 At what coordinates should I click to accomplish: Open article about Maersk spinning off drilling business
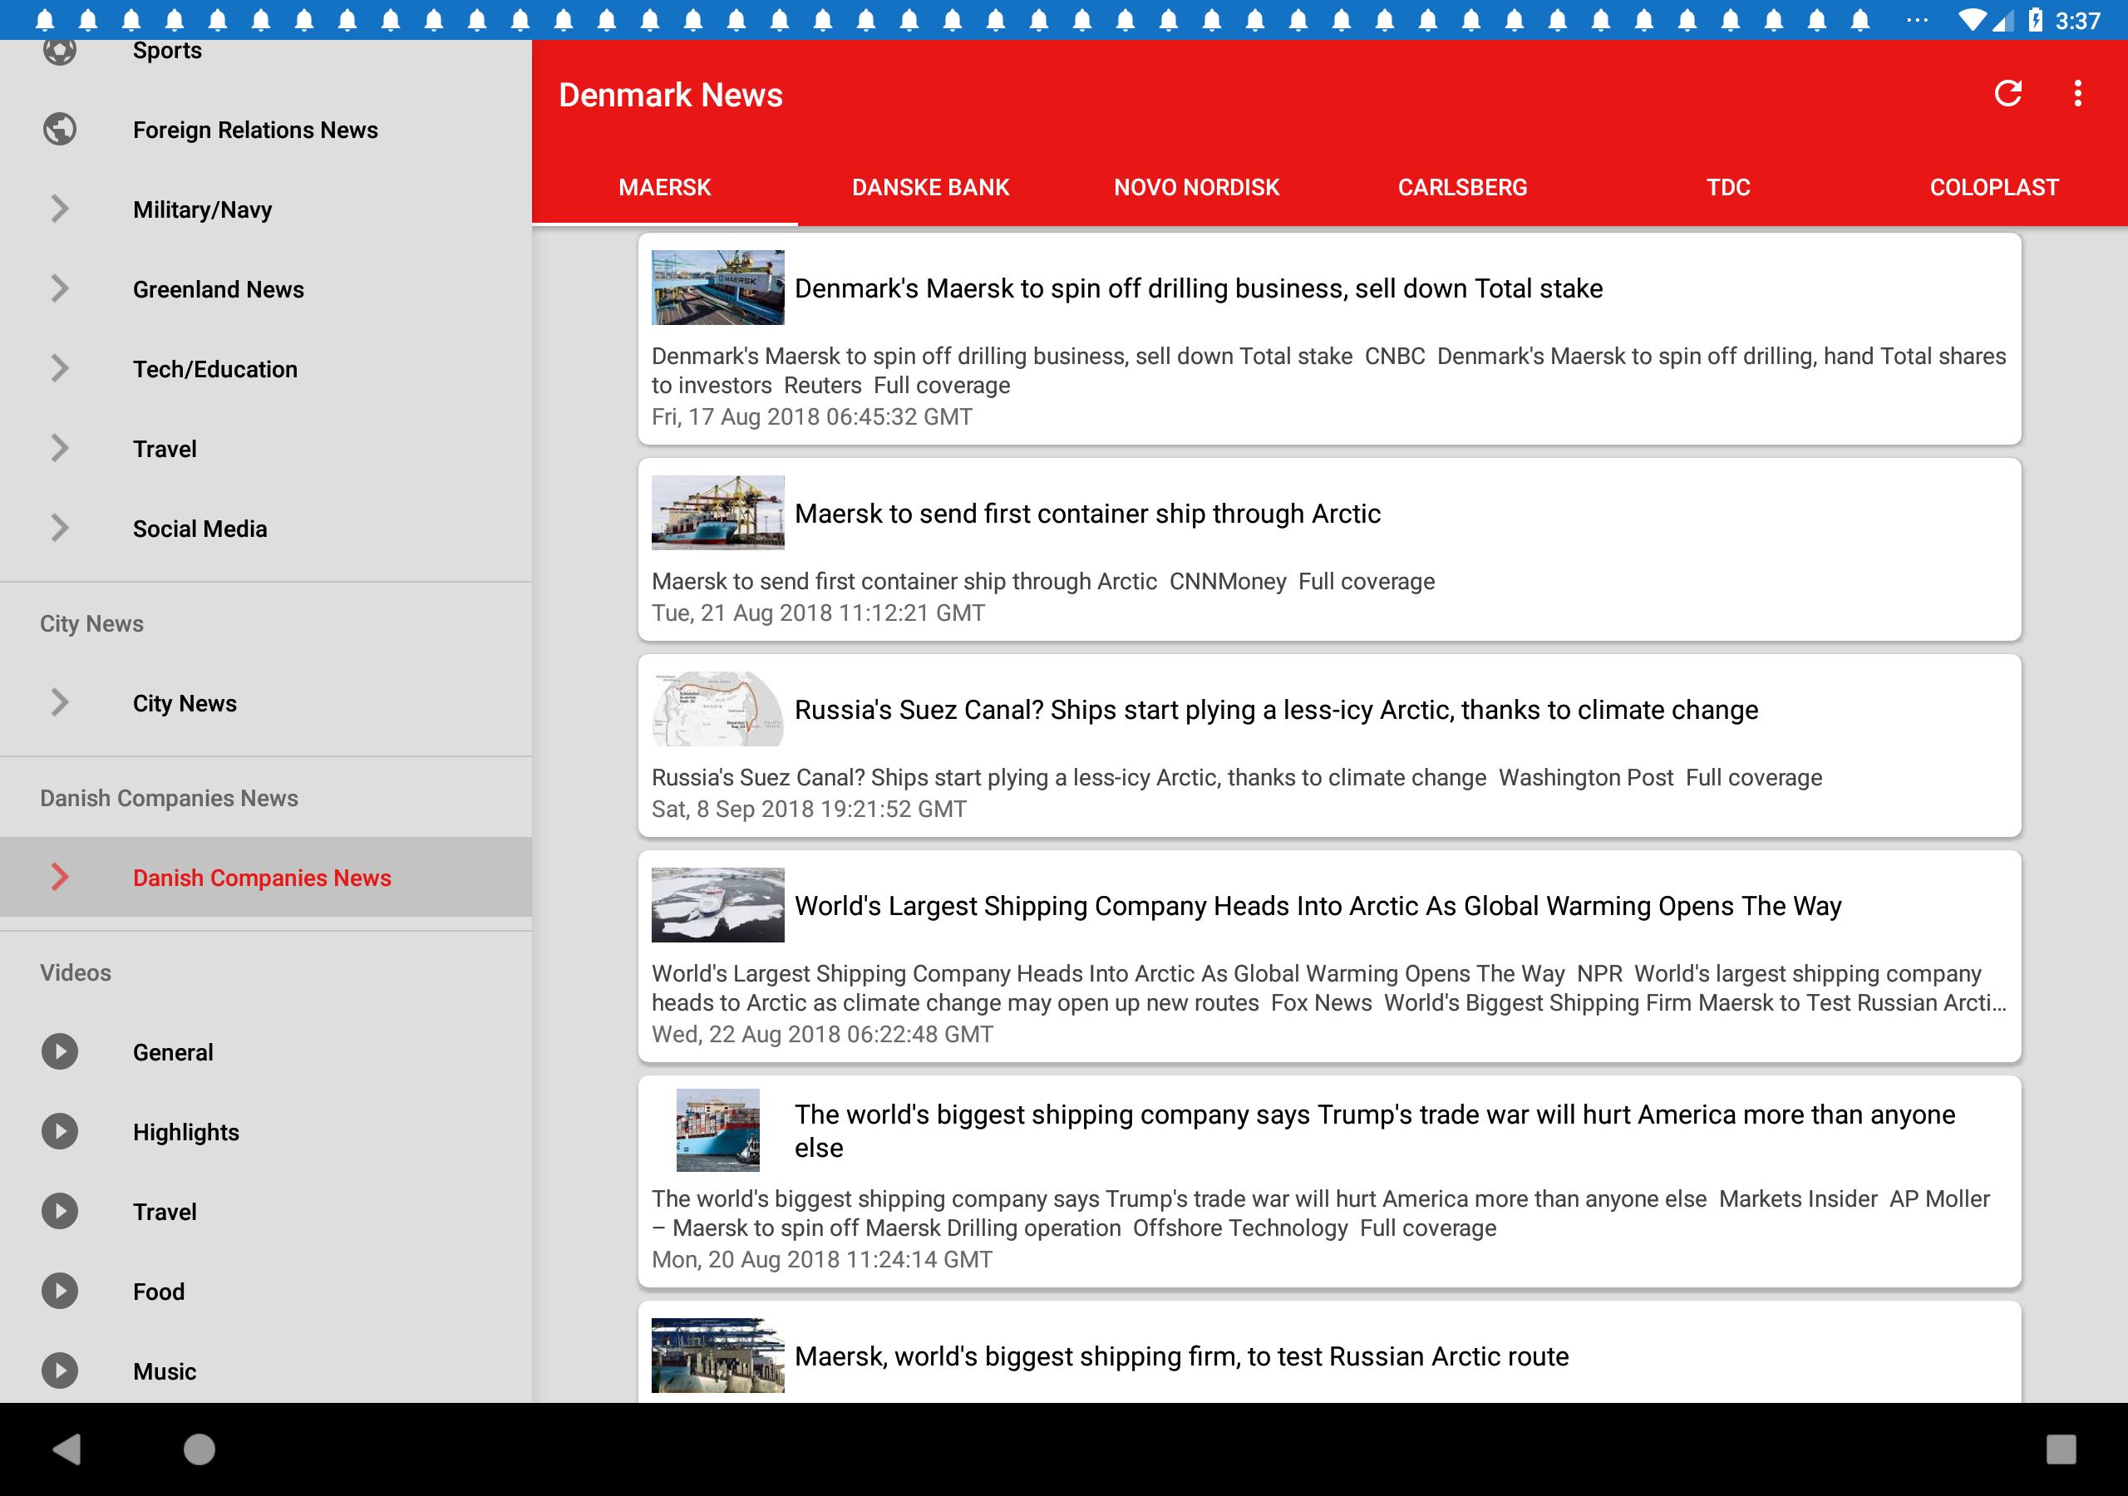click(1329, 338)
